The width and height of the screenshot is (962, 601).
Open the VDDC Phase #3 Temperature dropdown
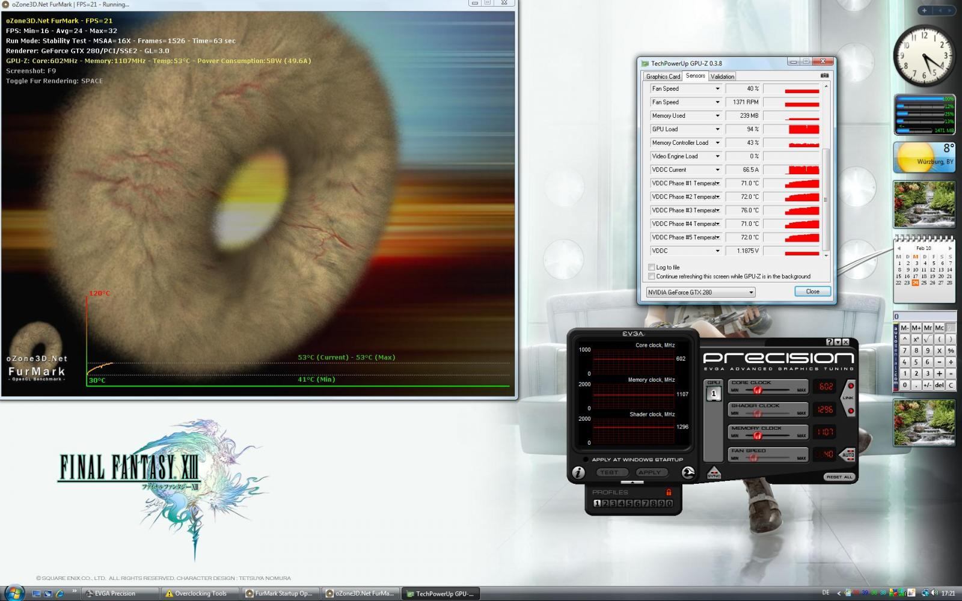(x=717, y=210)
